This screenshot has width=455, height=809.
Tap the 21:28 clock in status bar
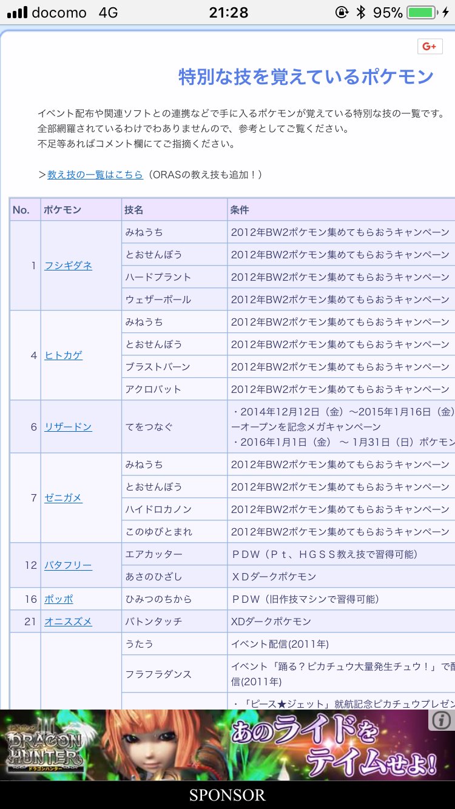tap(228, 12)
